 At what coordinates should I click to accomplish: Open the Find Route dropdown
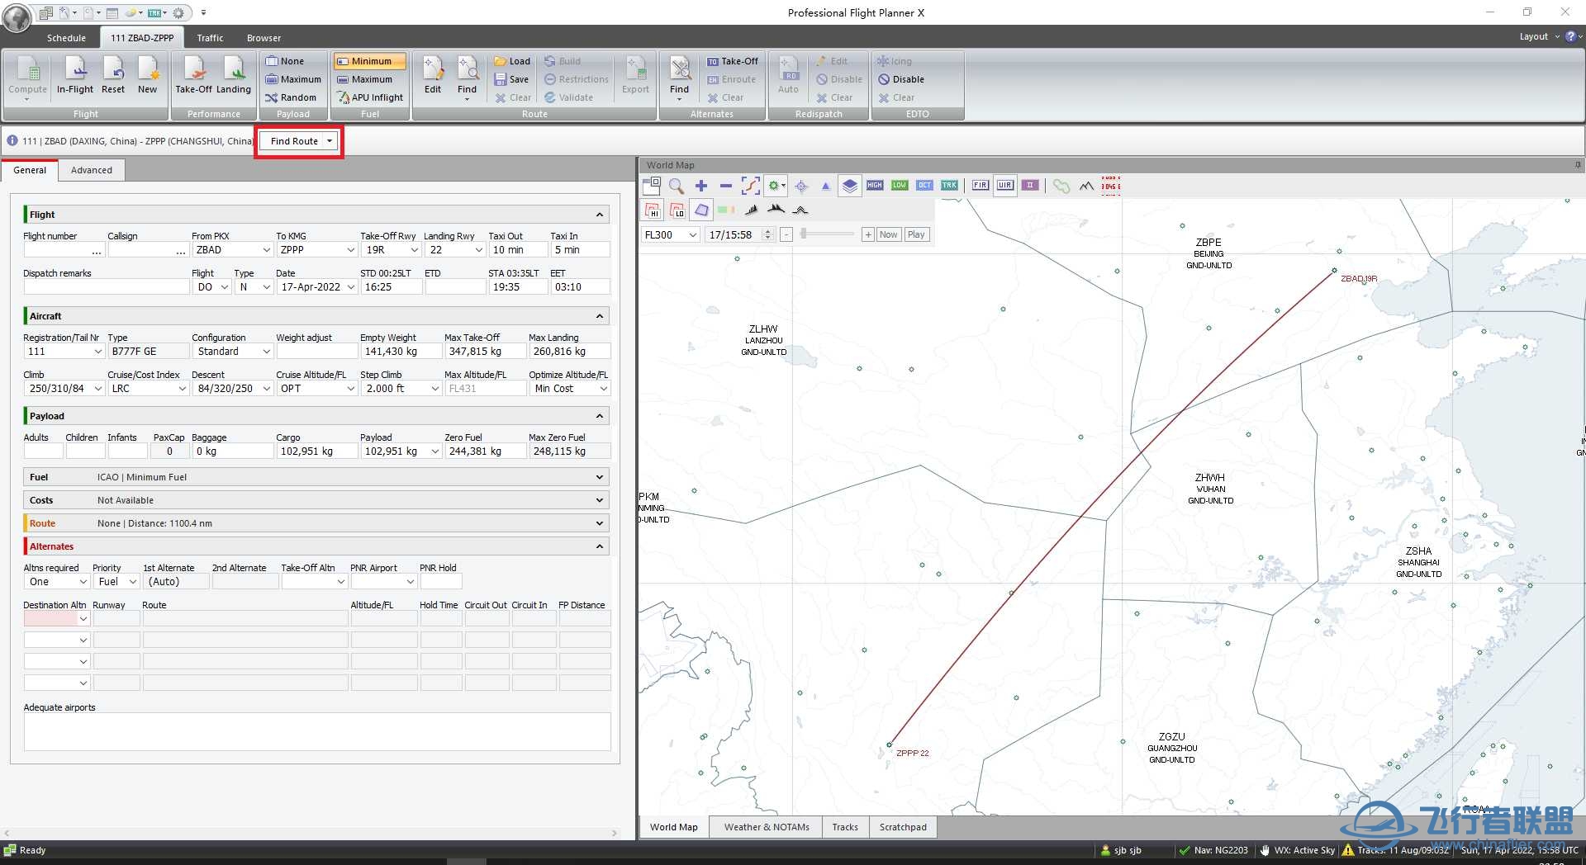[x=330, y=141]
